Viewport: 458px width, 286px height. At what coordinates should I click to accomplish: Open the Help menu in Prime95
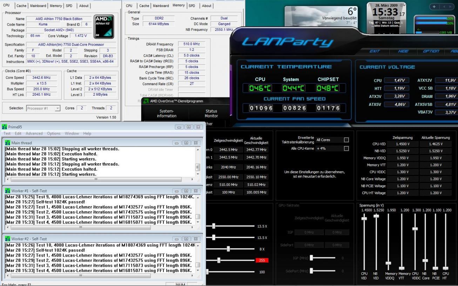87,134
